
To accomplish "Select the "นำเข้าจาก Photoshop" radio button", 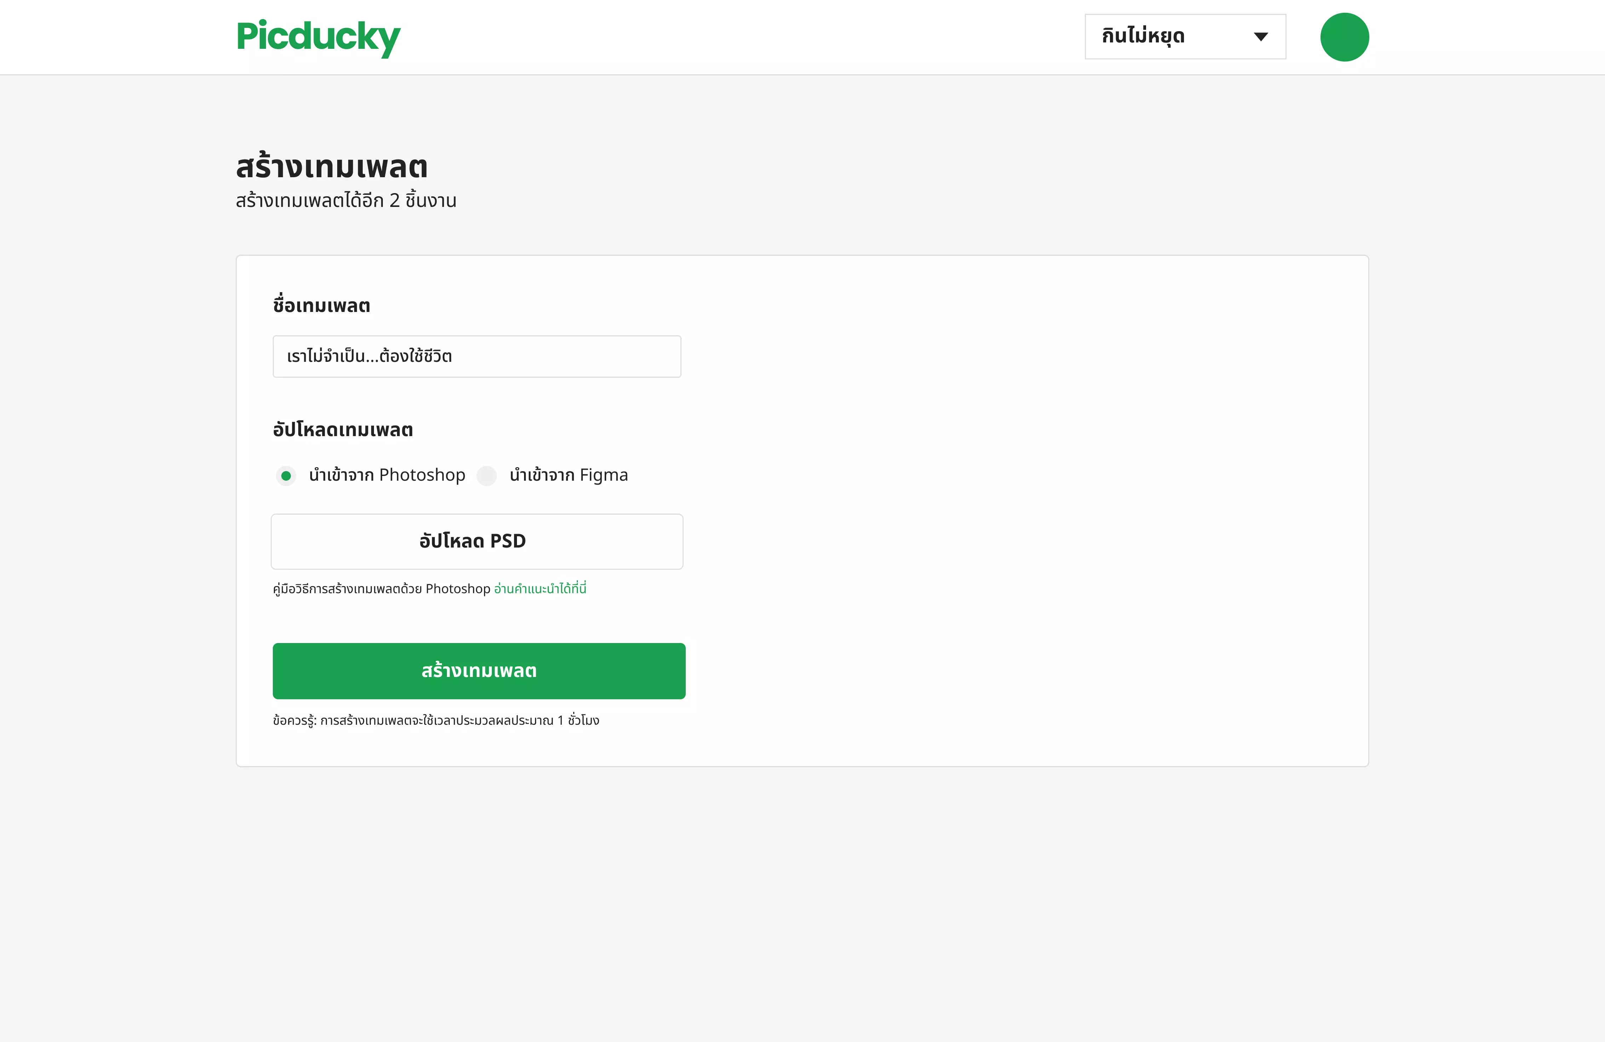I will (x=286, y=476).
